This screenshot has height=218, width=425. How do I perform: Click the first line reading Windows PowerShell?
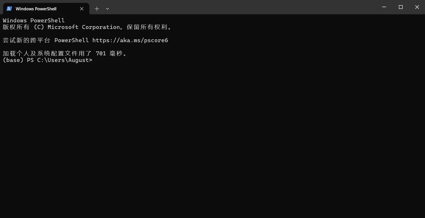pyautogui.click(x=34, y=20)
